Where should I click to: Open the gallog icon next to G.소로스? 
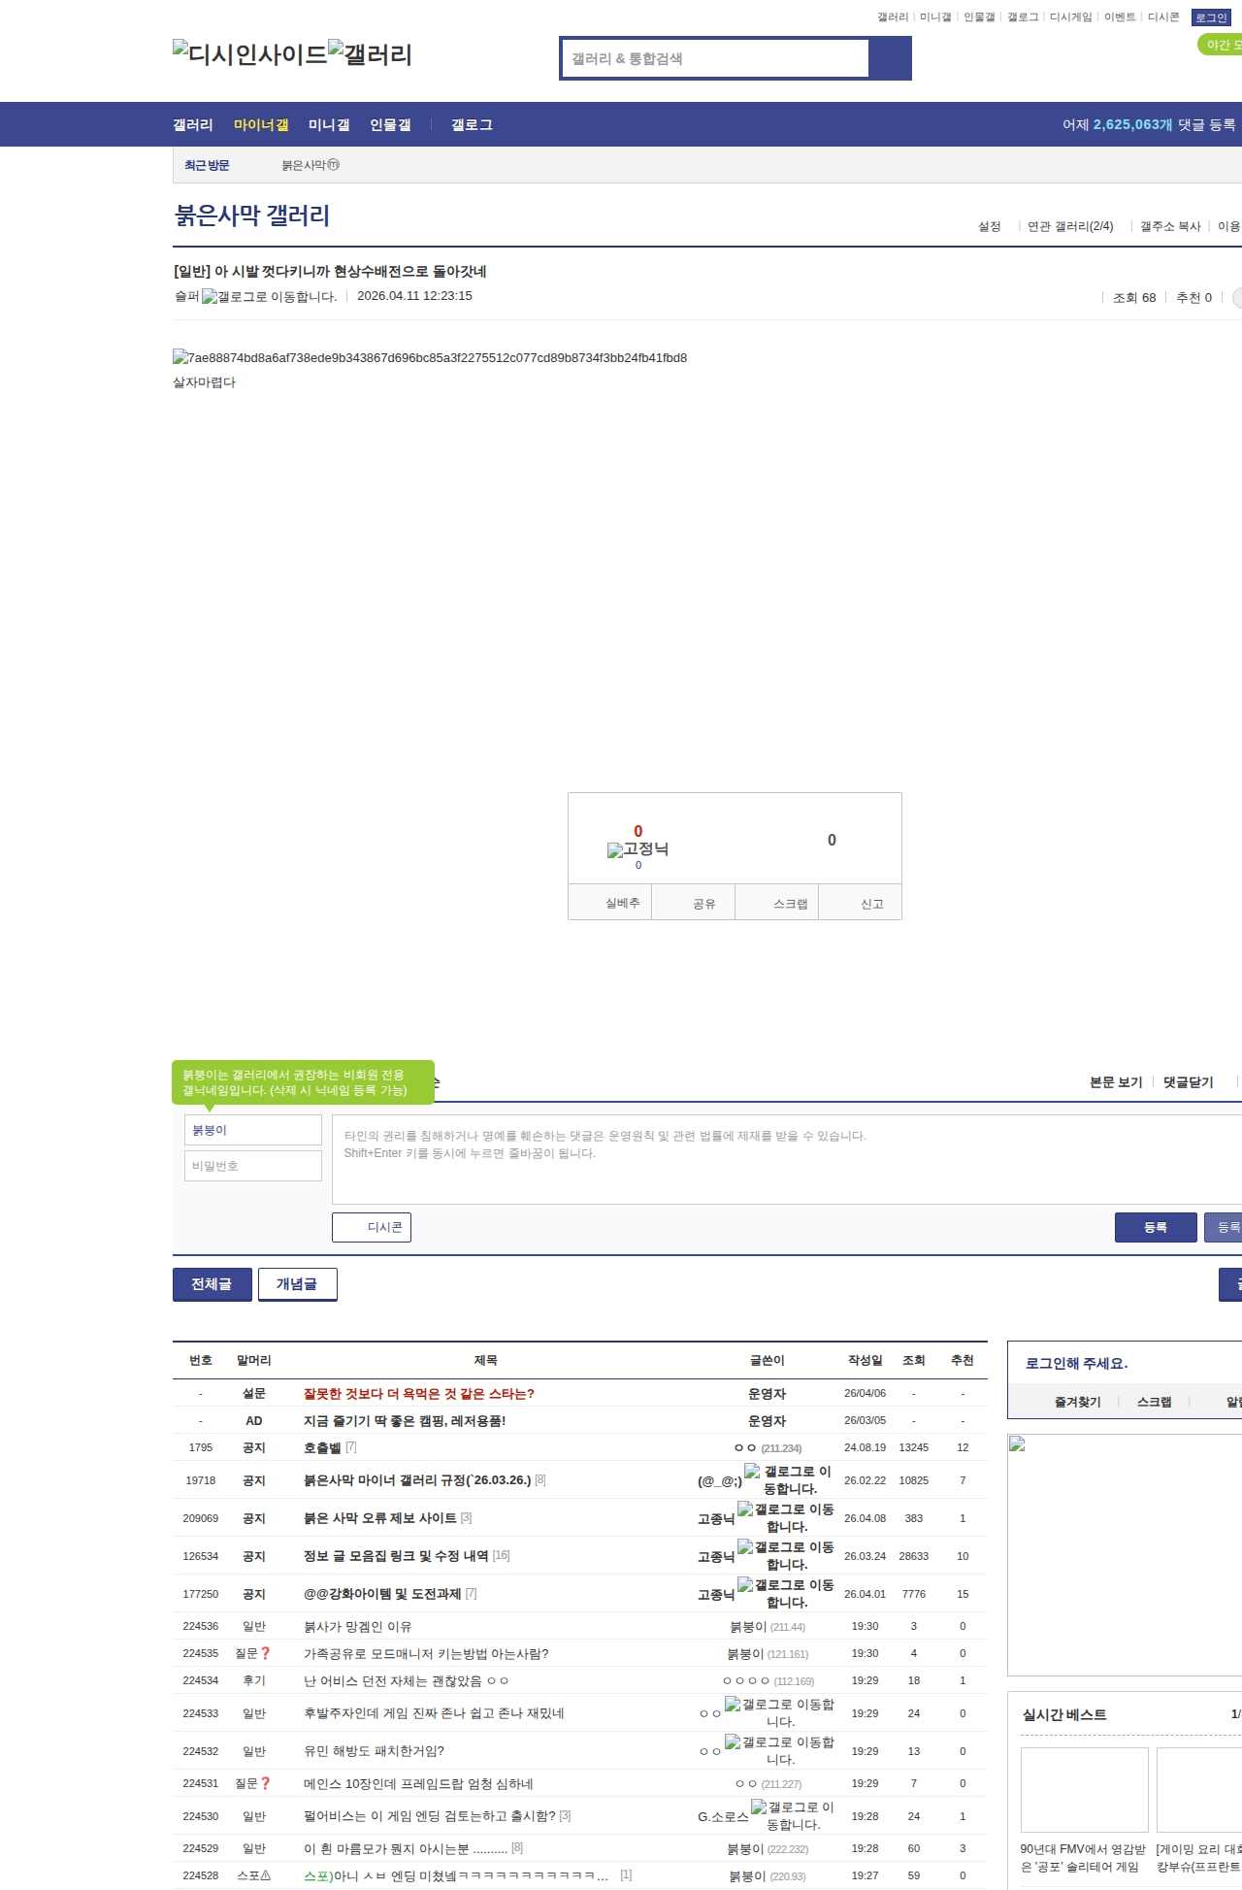(792, 1816)
